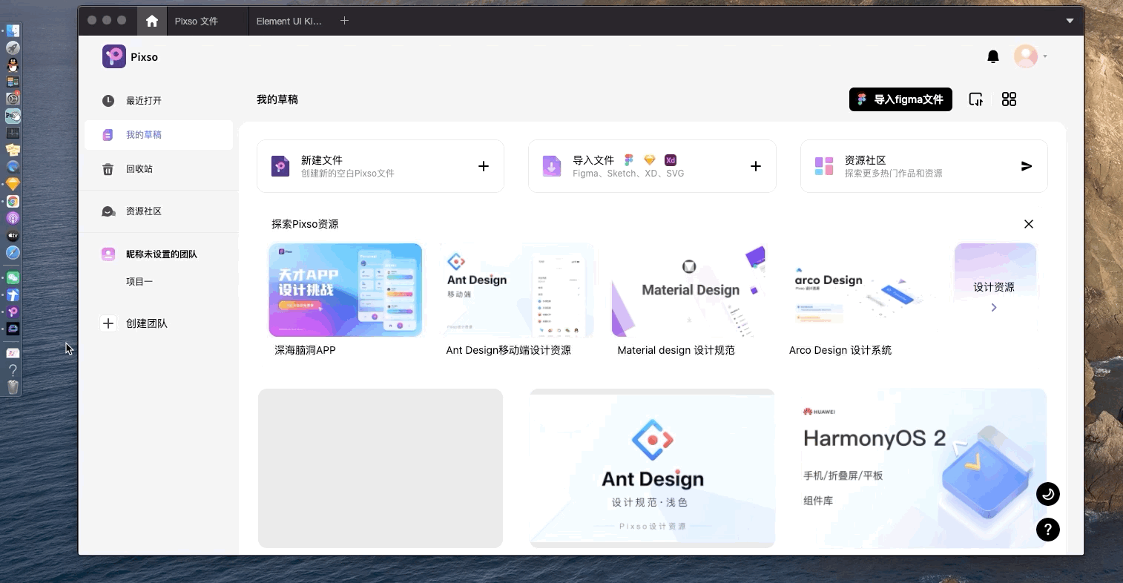Add a new tab with plus

point(344,21)
